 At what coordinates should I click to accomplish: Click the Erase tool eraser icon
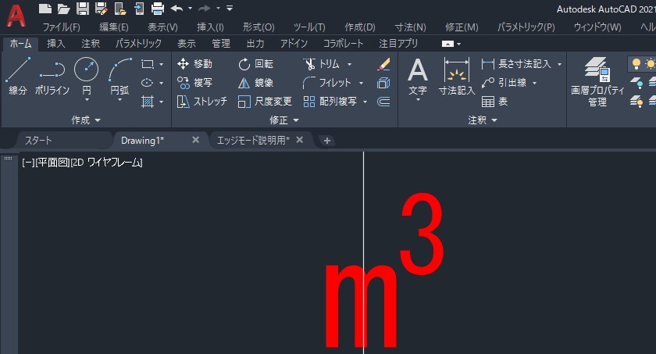[383, 64]
